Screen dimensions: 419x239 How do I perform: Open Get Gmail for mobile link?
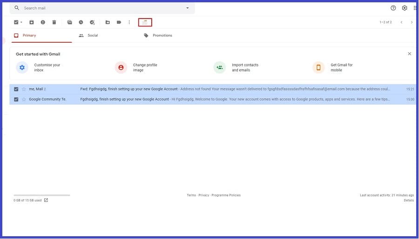point(342,67)
